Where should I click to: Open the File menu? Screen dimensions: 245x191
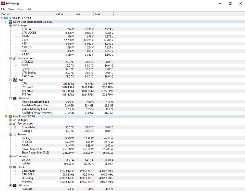click(3, 9)
